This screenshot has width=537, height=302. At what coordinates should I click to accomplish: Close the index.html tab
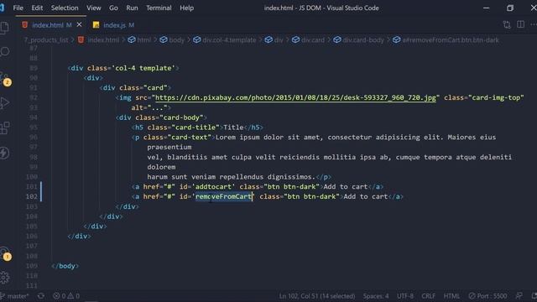coord(79,24)
